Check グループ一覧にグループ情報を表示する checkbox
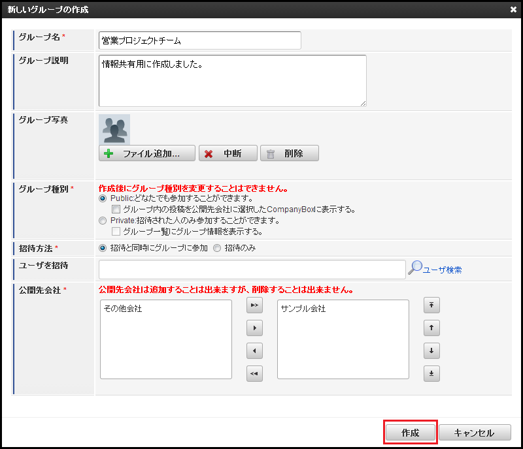 [x=116, y=231]
